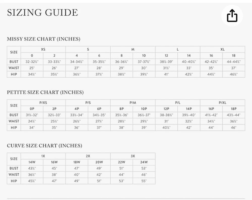Click size 10 cell in Missy chart
Screen dimensions: 252x200
[x=144, y=56]
